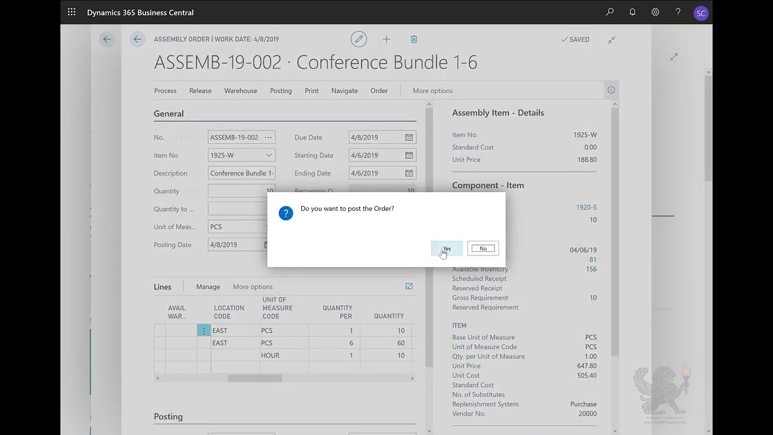Screen dimensions: 773x435
Task: Maximize the Lines section icon
Action: coord(409,286)
